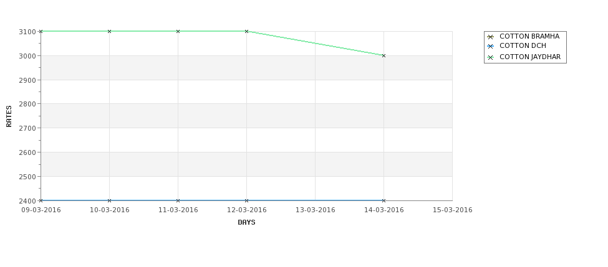
Task: Click the 2400 marker at 14-03-2016
Action: coord(384,200)
